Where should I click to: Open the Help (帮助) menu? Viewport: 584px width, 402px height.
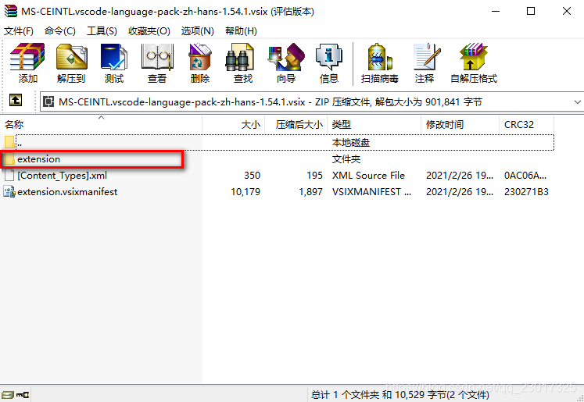(241, 31)
